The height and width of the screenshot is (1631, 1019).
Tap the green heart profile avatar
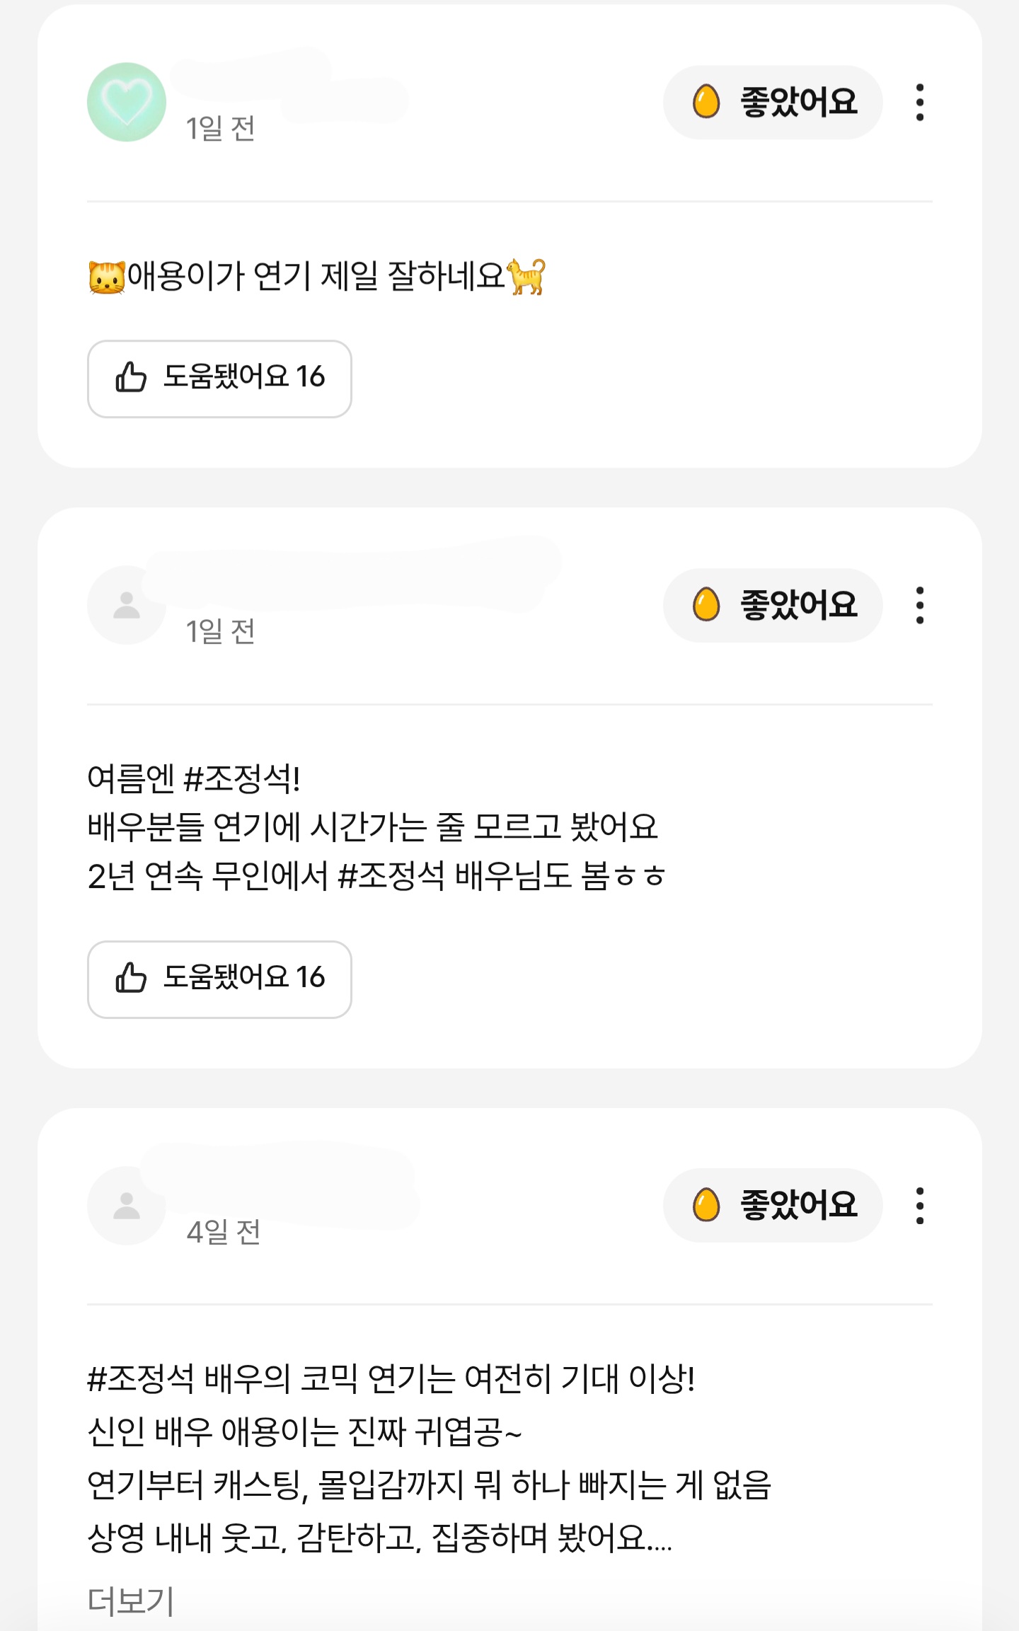click(x=127, y=103)
